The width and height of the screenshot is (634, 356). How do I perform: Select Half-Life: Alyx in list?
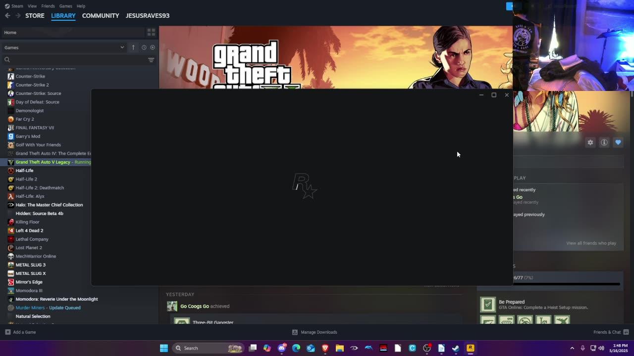[30, 196]
